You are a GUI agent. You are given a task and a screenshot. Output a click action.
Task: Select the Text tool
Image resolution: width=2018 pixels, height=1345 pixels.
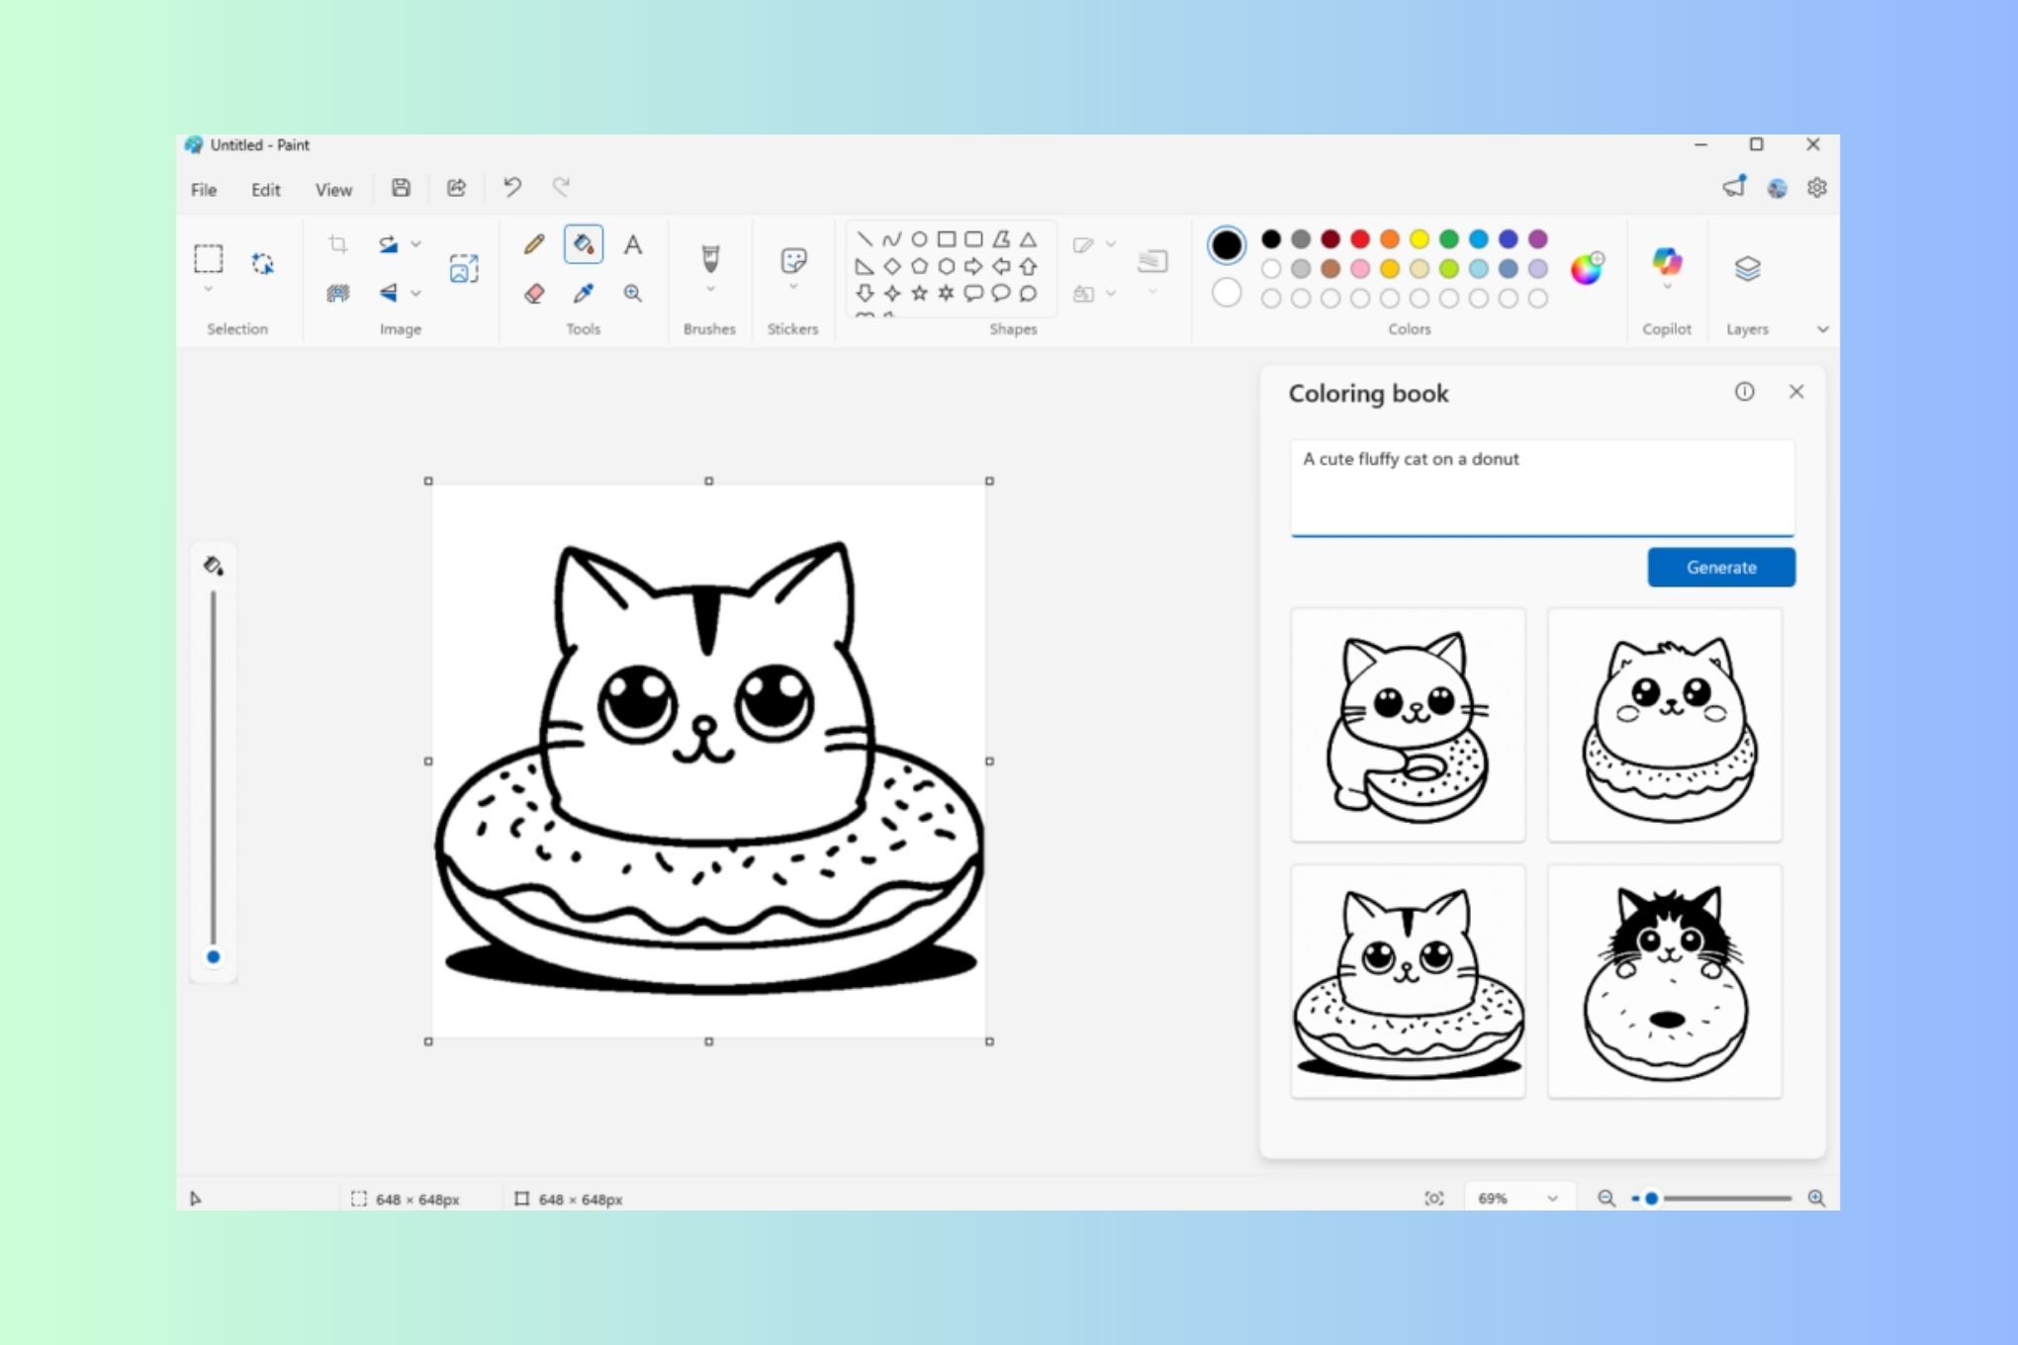click(x=632, y=243)
